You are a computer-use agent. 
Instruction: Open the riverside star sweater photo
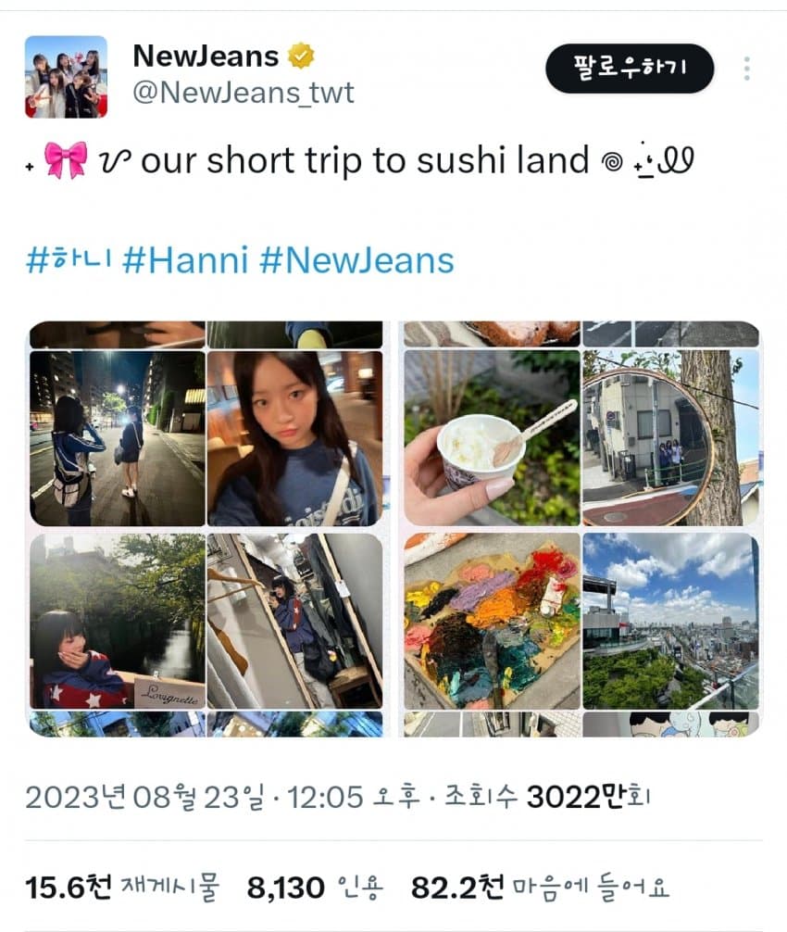coord(118,621)
